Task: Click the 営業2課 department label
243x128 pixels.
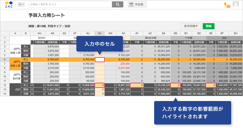Action: coord(15,64)
